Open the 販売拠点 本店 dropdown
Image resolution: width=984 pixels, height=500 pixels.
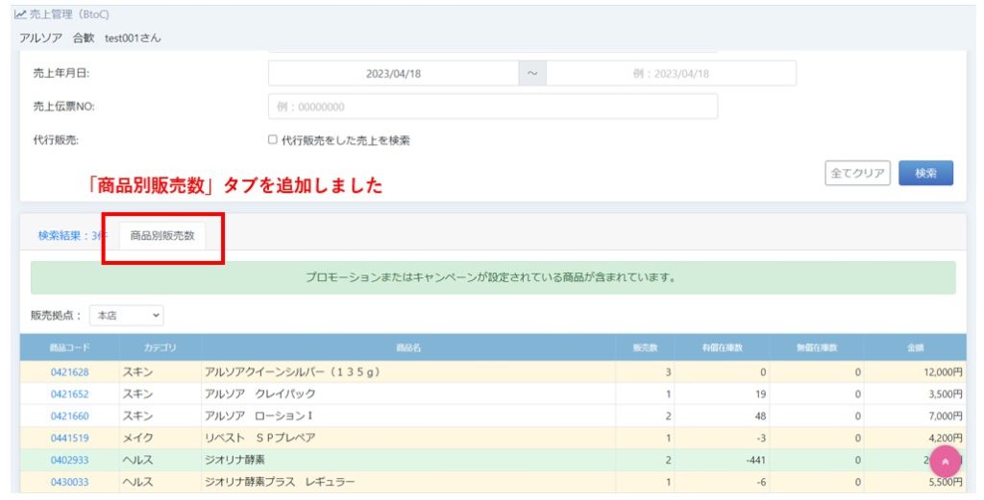click(127, 315)
